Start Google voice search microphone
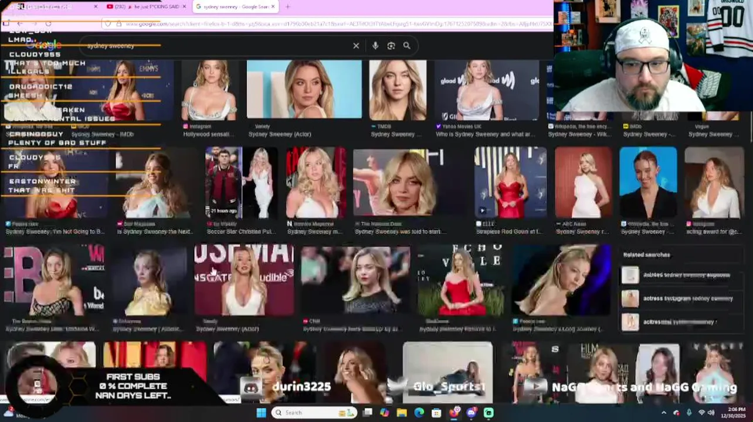This screenshot has width=753, height=422. (x=375, y=46)
